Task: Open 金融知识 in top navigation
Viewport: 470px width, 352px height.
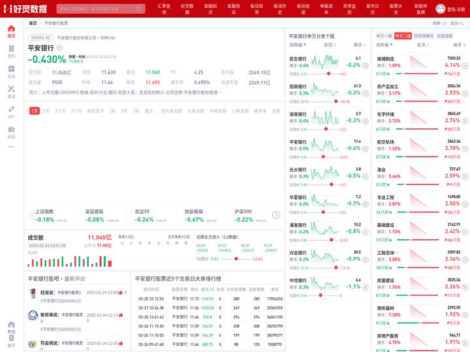Action: tap(210, 9)
